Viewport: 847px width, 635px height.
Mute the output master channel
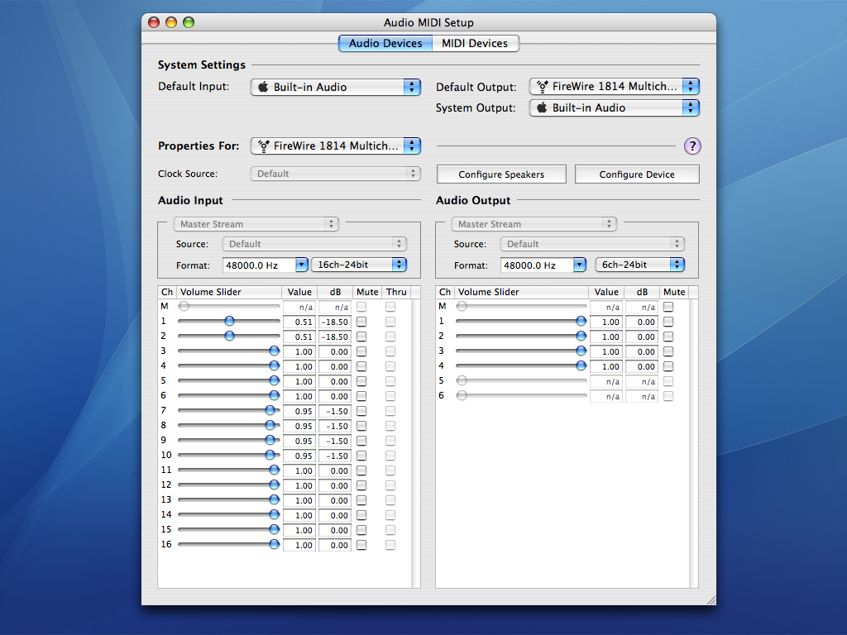668,307
